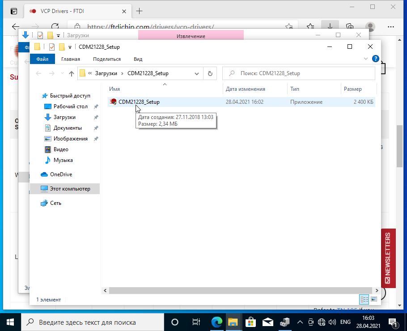Click the pin icon next to Рабочий стол

pyautogui.click(x=96, y=106)
